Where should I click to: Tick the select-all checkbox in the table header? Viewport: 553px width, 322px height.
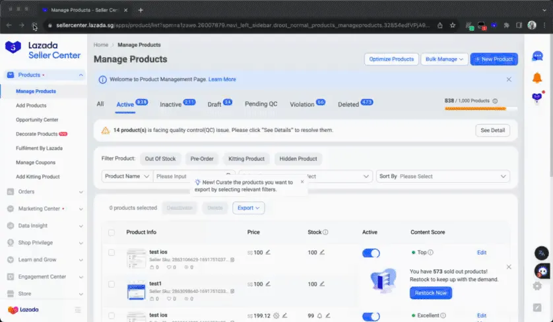pos(112,232)
